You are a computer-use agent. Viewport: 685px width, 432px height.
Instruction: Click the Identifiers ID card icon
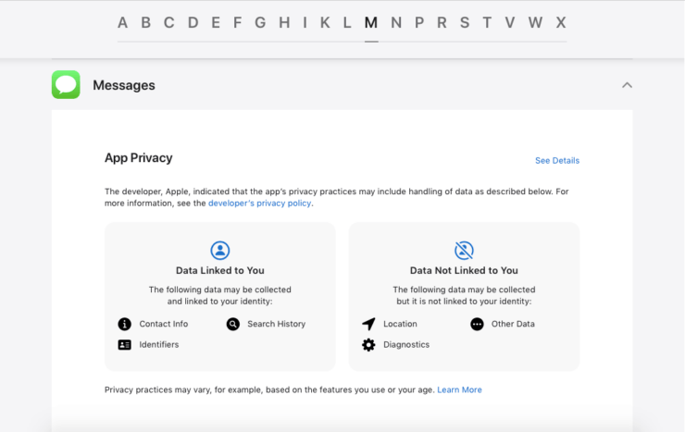pyautogui.click(x=125, y=345)
